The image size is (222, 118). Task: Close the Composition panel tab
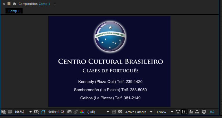[4, 4]
